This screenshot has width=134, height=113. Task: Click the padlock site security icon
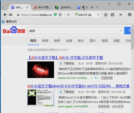tap(18, 15)
